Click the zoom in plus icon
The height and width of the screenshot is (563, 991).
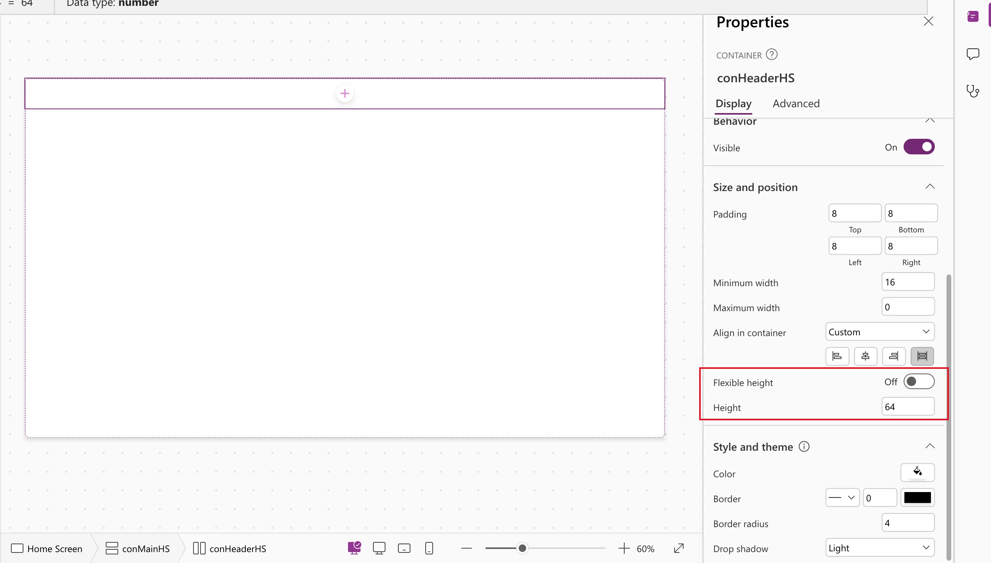click(624, 549)
